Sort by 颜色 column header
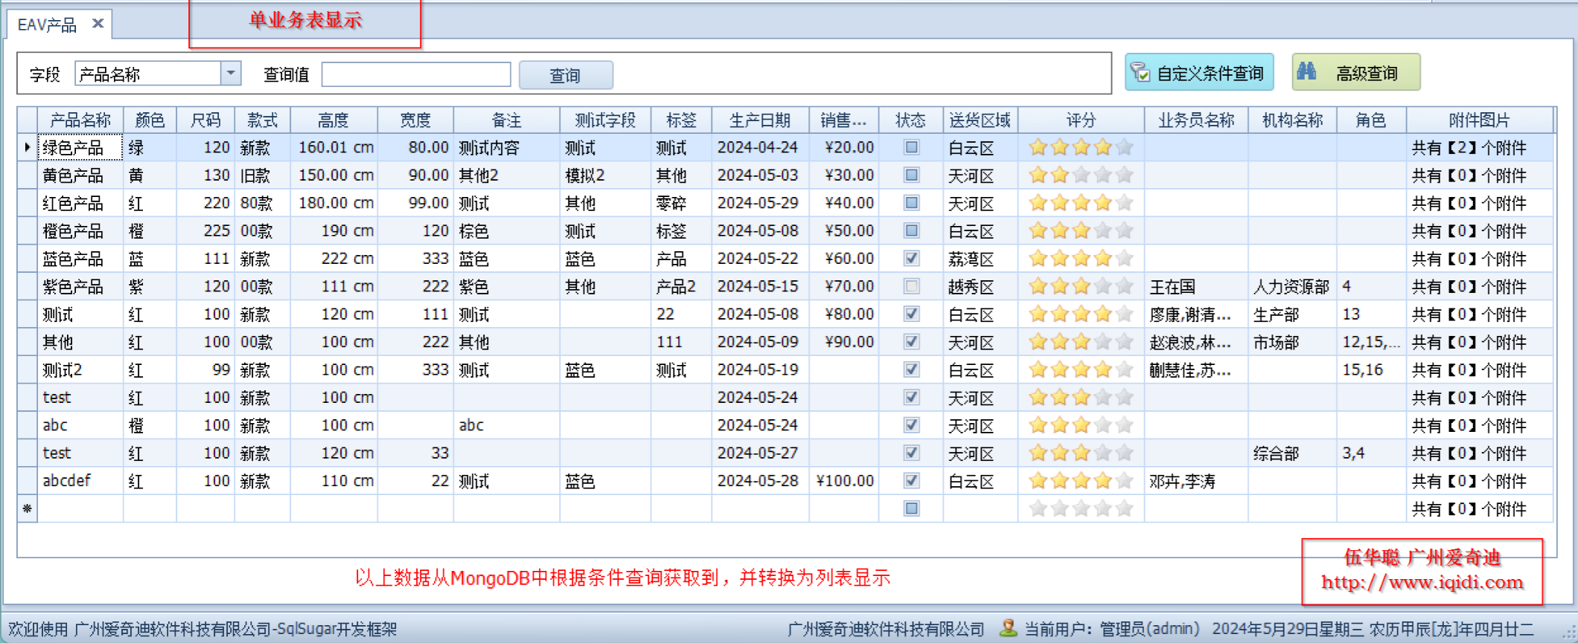The width and height of the screenshot is (1578, 643). [x=150, y=120]
